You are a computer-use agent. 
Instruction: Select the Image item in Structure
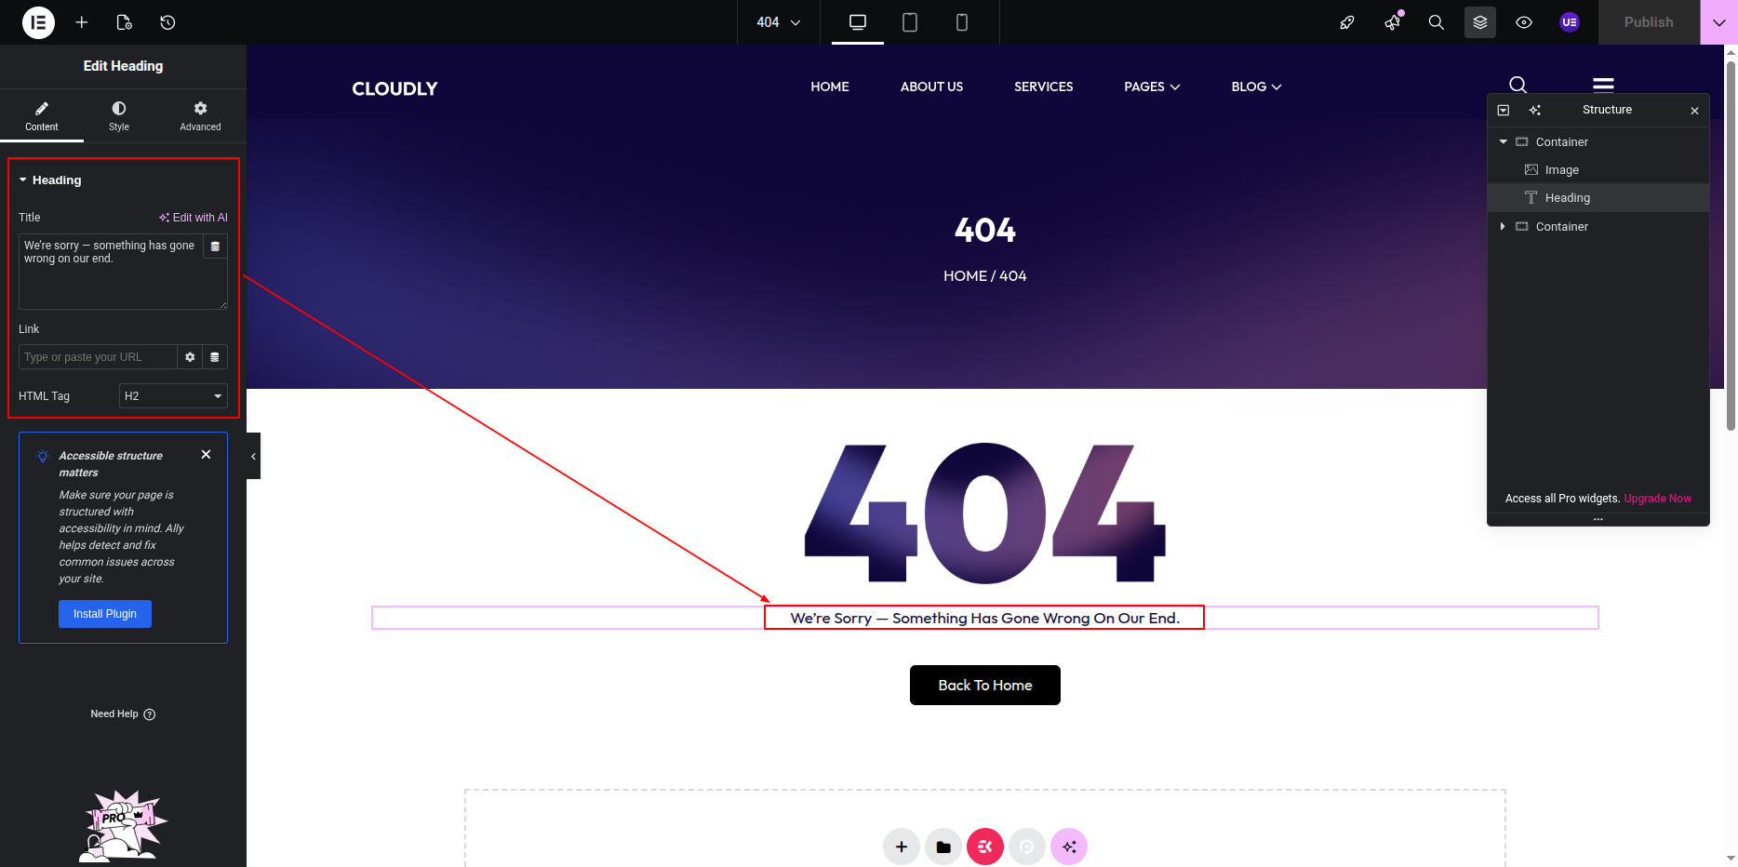tap(1598, 170)
